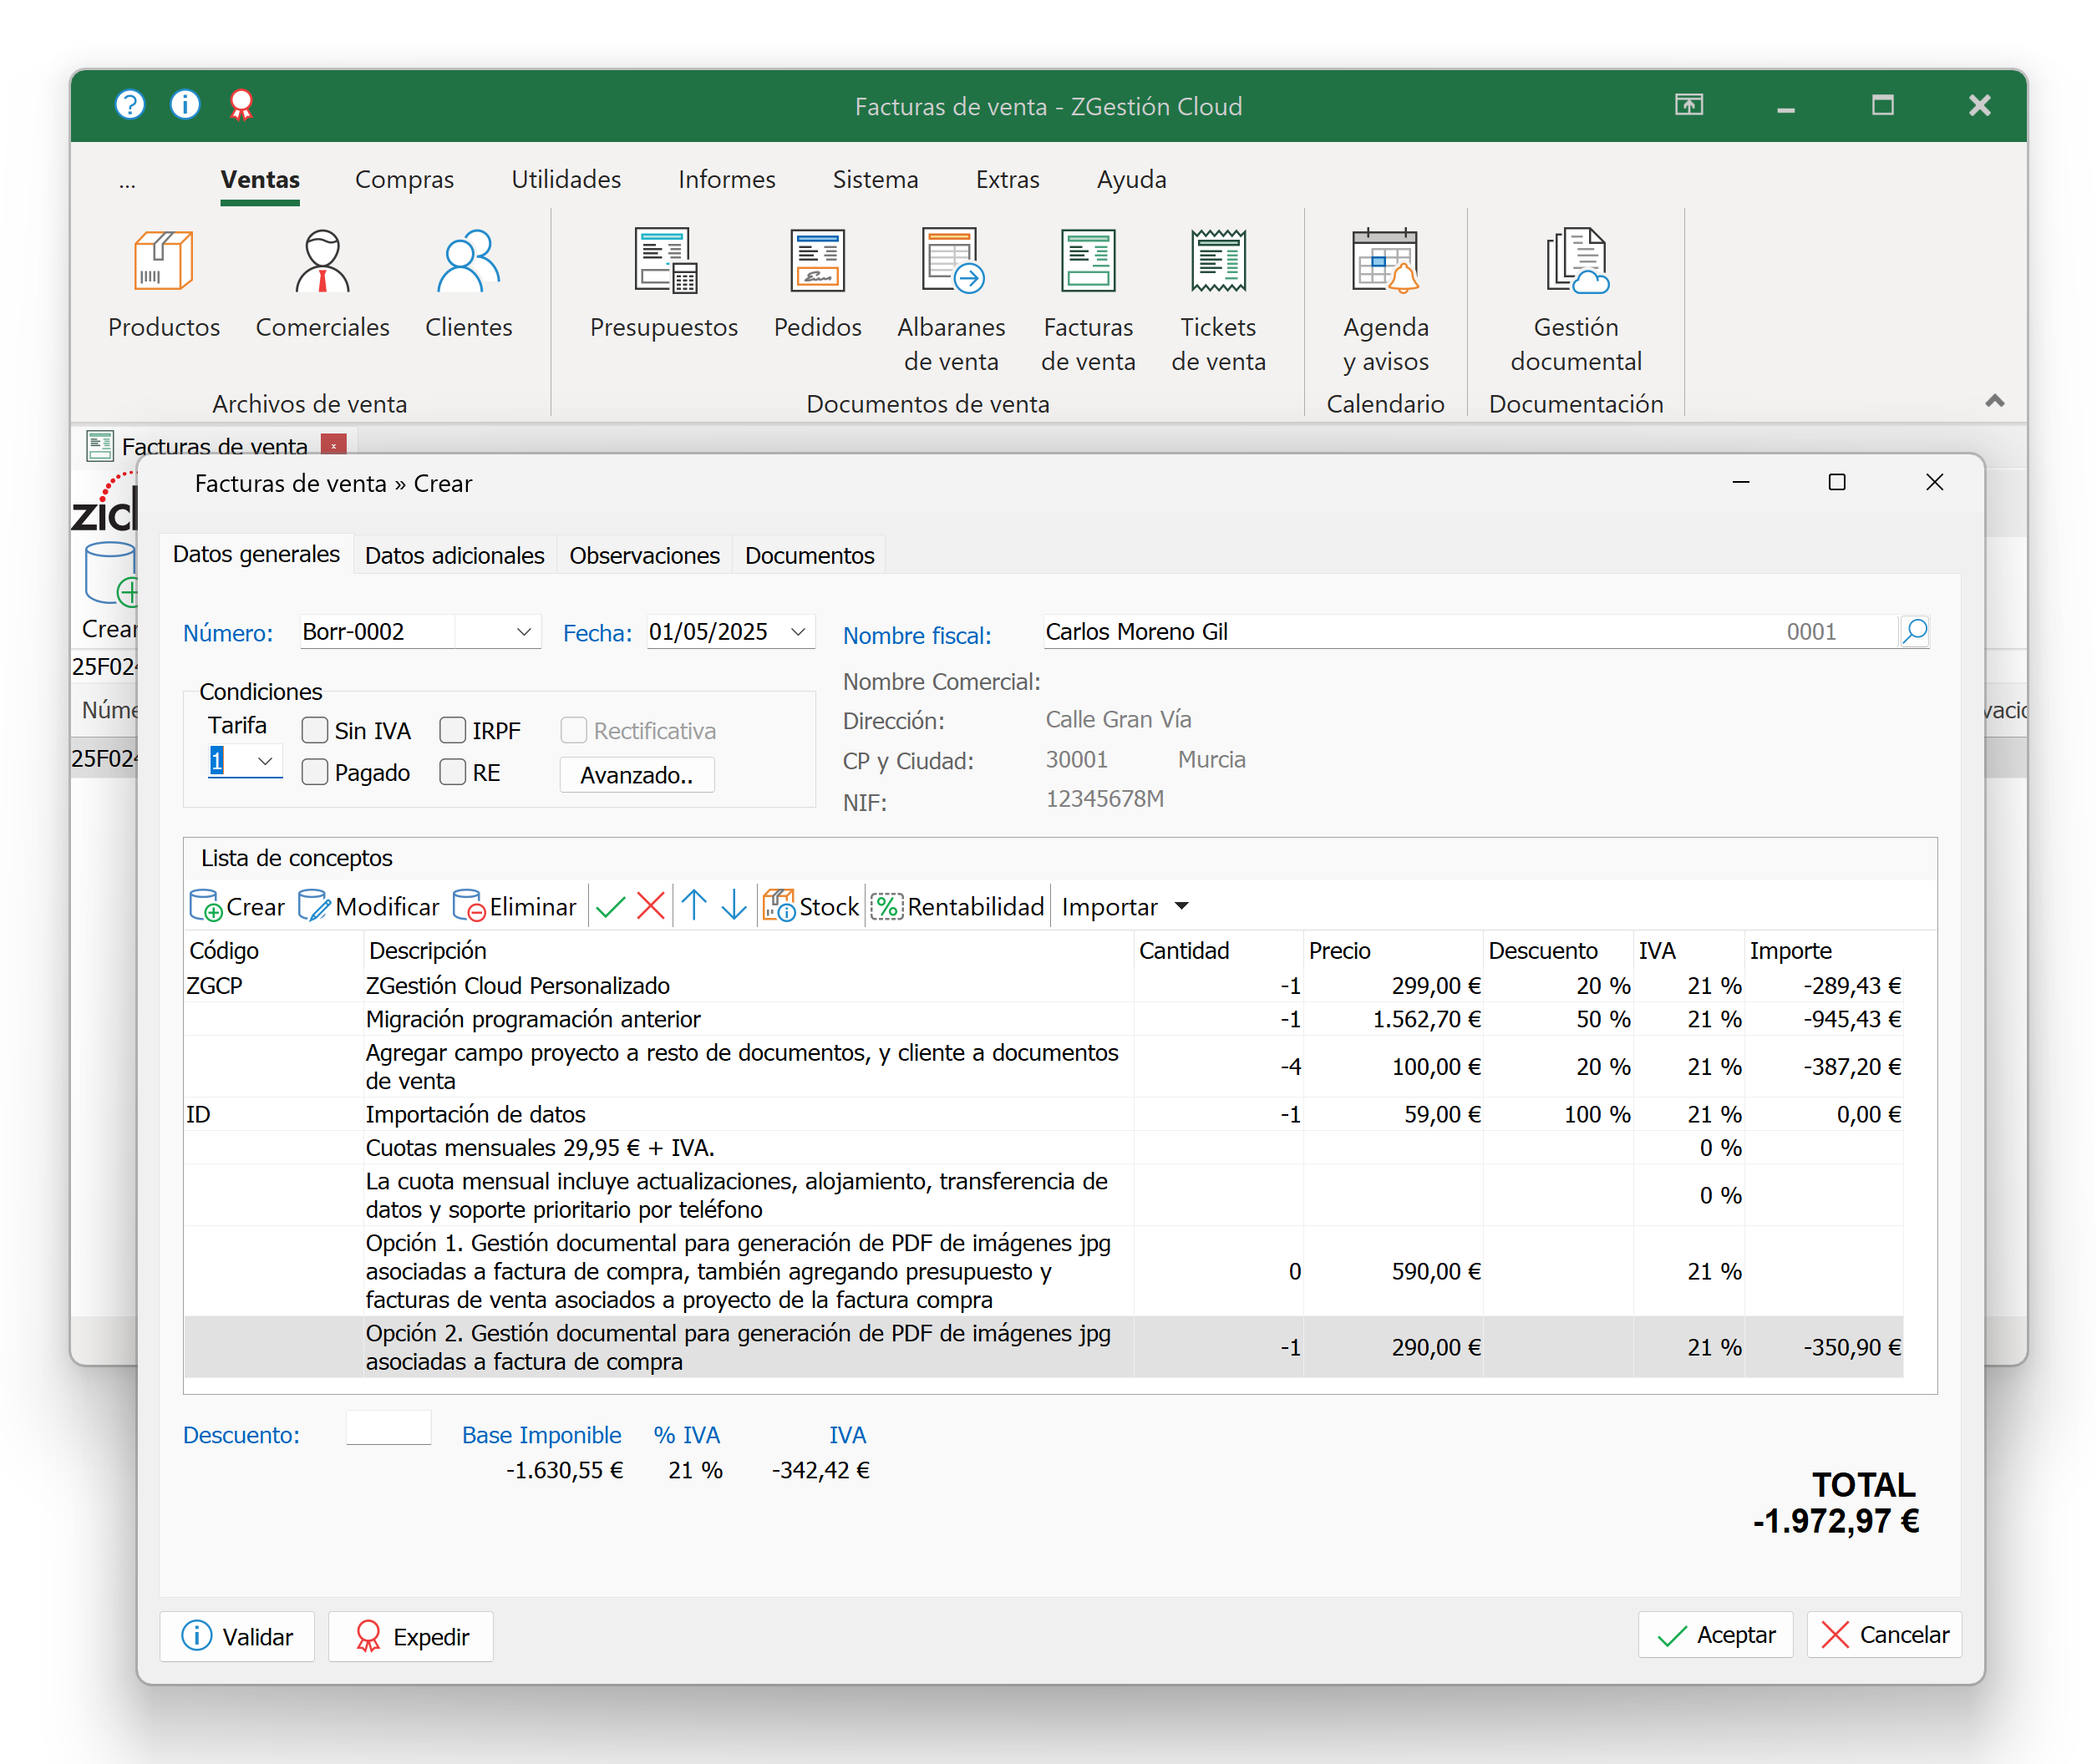Click the disabled Rectificativa checkbox
This screenshot has width=2097, height=1764.
[574, 730]
